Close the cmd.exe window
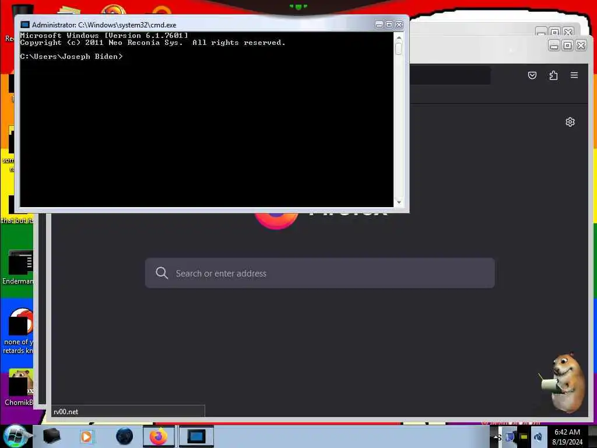 (399, 24)
